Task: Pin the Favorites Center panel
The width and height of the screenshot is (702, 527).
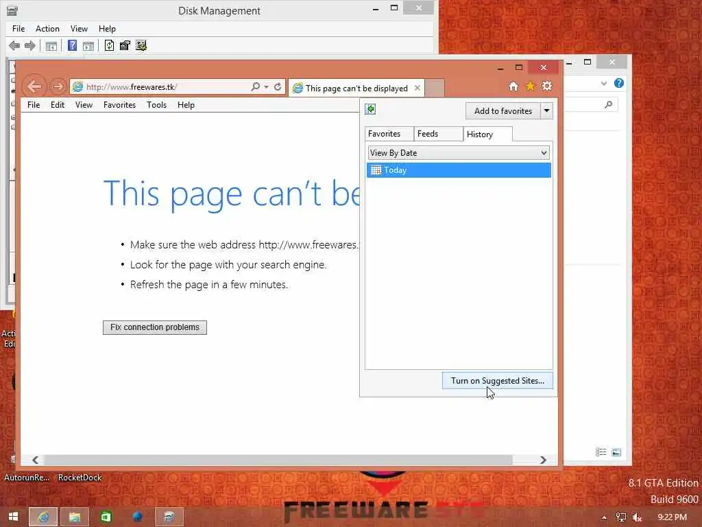Action: click(370, 109)
